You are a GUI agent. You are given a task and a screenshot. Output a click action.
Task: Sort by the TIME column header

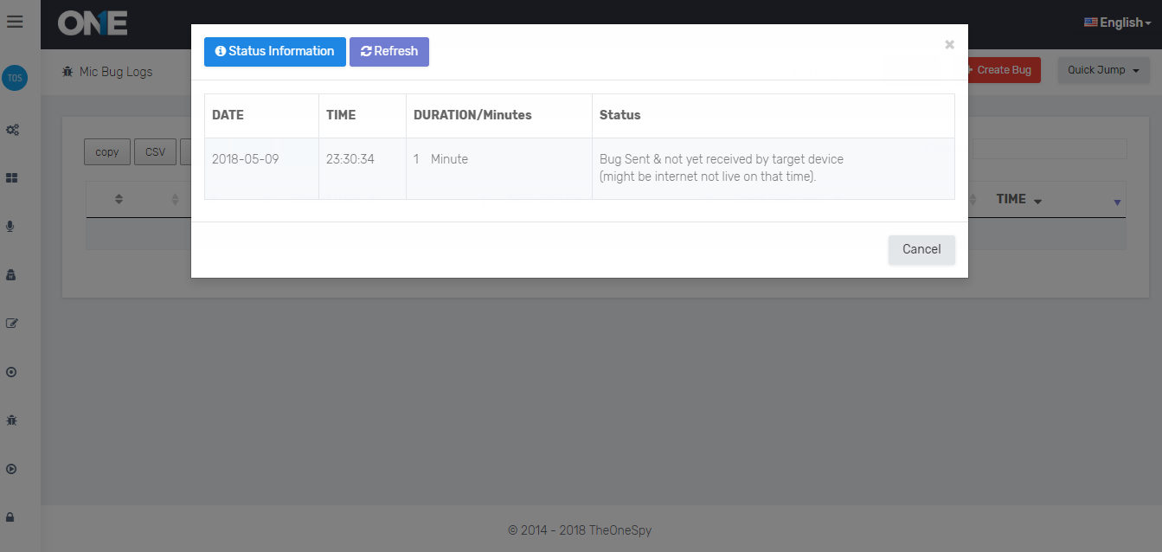click(1018, 199)
